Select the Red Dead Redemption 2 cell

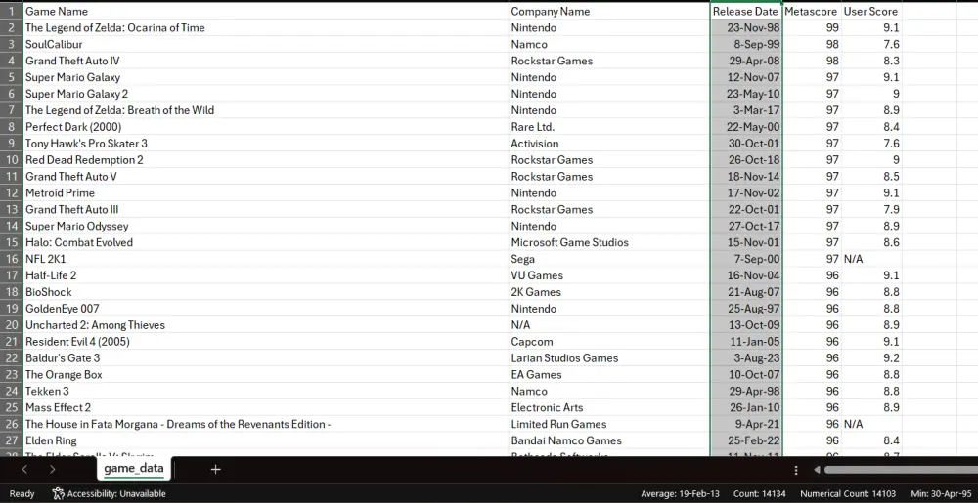tap(266, 160)
